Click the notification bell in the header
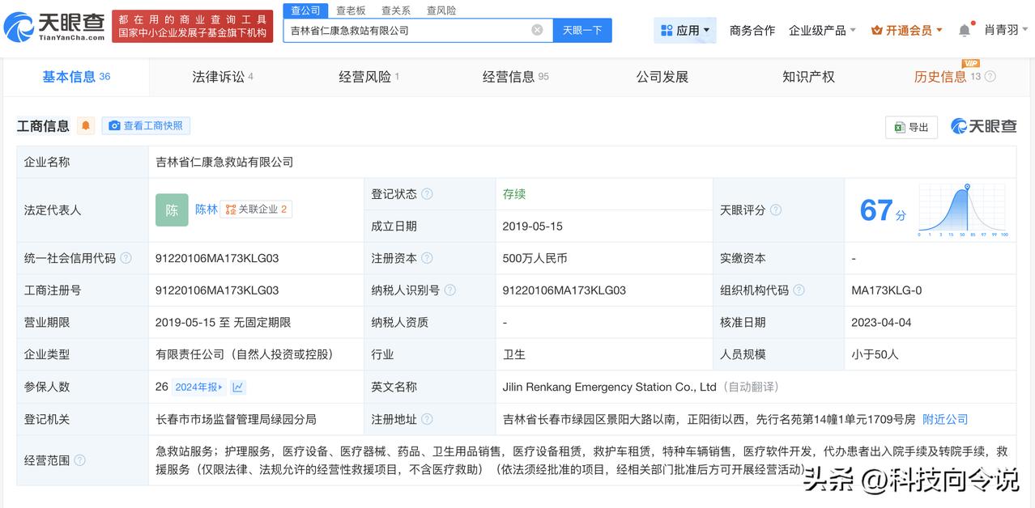 964,30
